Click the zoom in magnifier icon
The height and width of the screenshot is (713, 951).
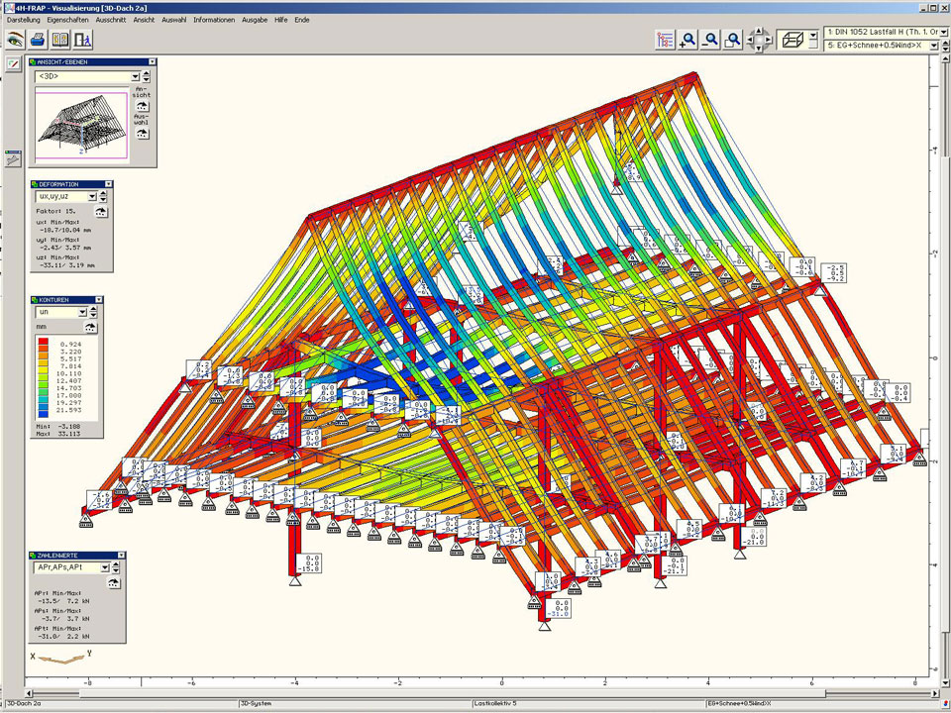[687, 40]
